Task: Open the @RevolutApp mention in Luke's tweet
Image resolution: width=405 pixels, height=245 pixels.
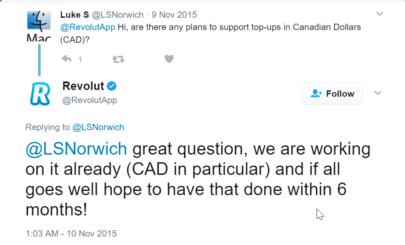Action: pos(88,27)
